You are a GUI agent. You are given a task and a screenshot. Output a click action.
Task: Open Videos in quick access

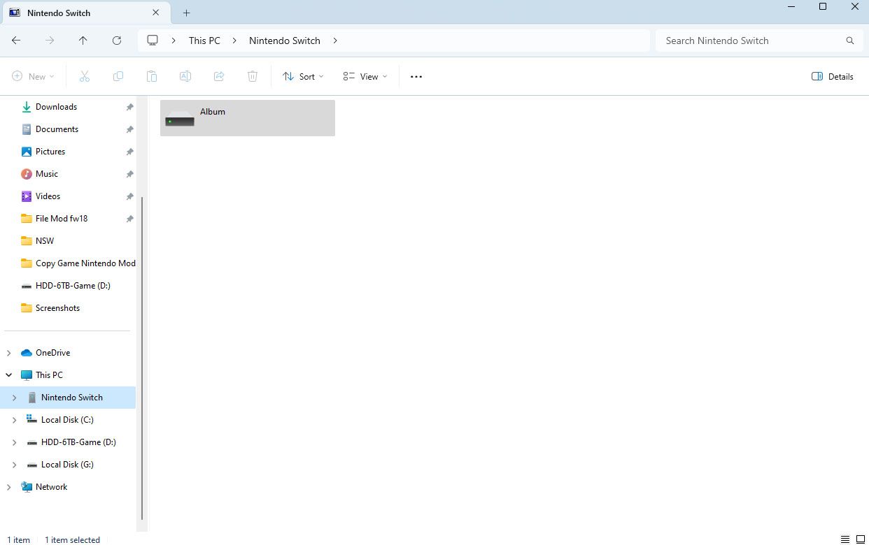click(48, 196)
